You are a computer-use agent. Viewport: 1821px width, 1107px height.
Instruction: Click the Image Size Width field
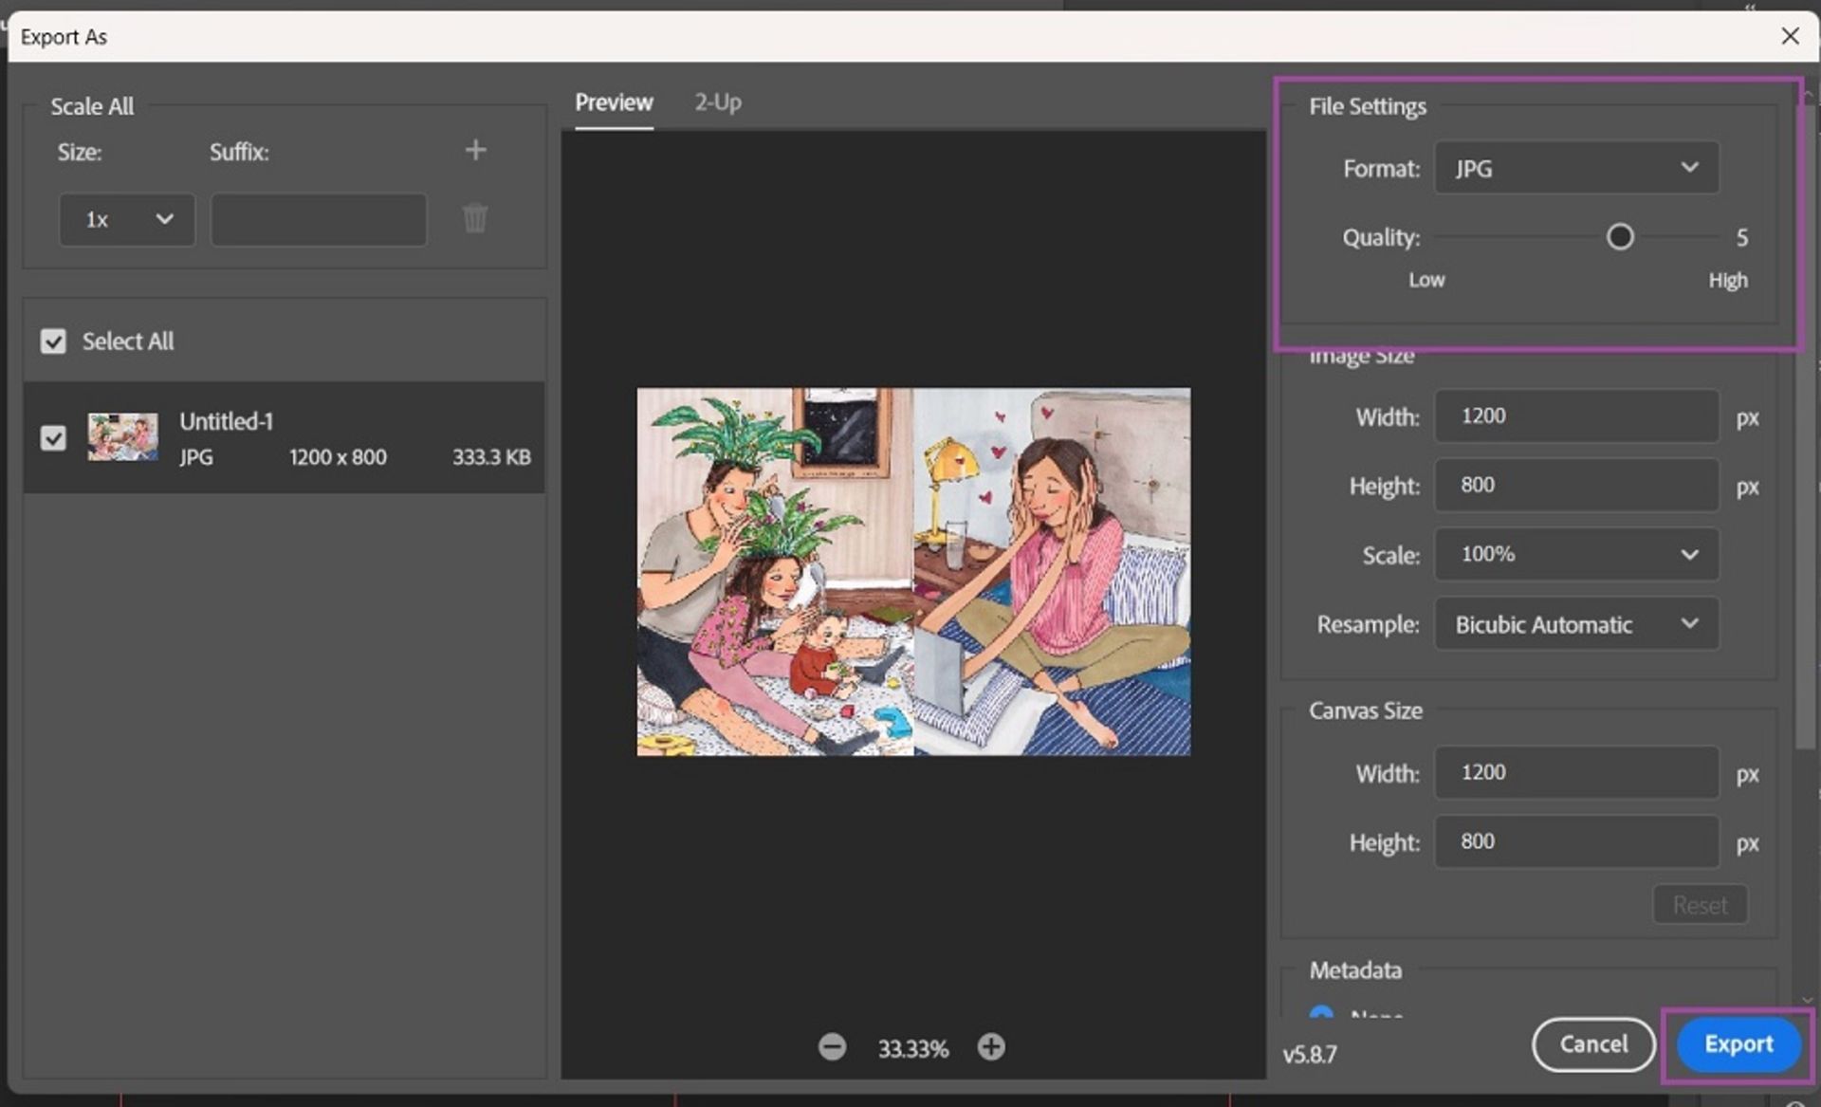point(1575,416)
